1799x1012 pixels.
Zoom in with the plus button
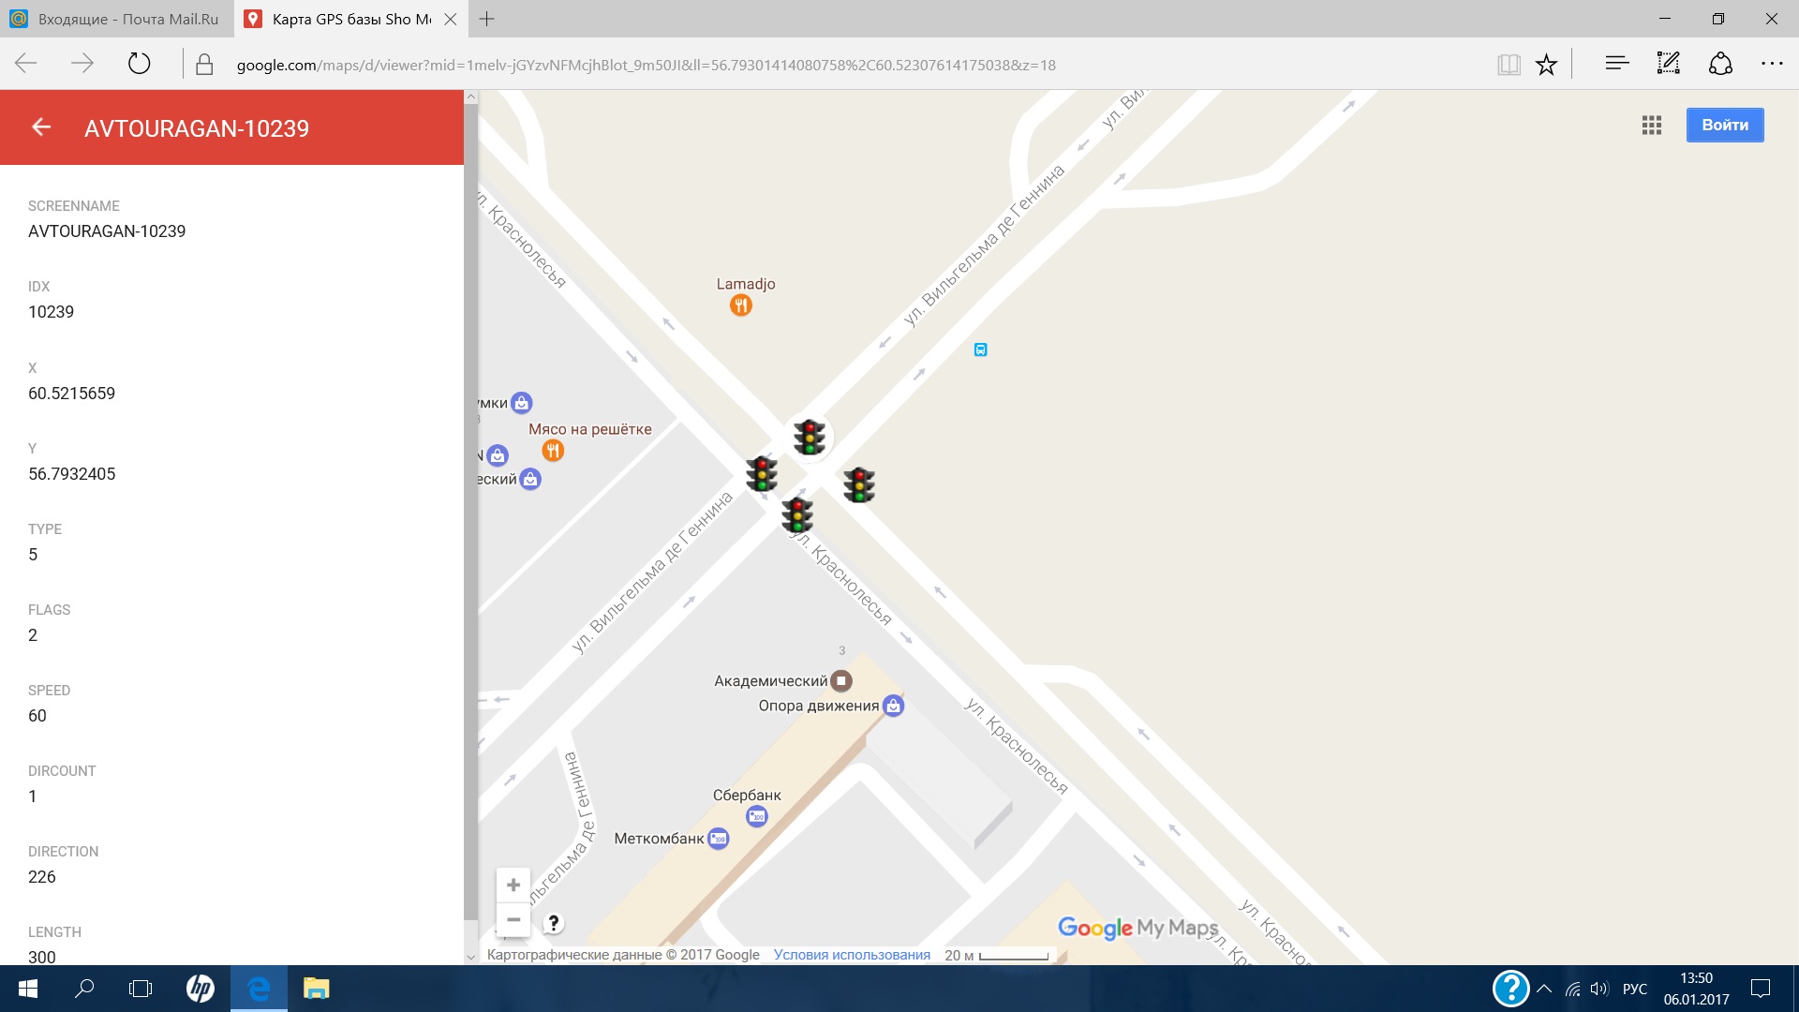(x=513, y=885)
